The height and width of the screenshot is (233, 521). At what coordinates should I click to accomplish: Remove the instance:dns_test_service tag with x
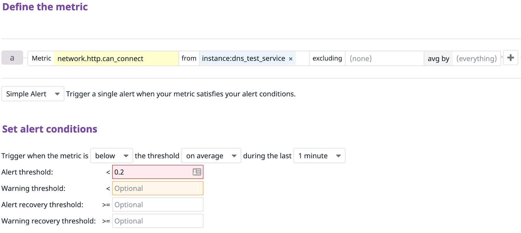(290, 59)
